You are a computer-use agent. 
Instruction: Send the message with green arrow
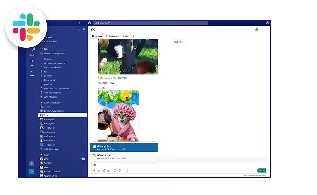click(x=260, y=171)
